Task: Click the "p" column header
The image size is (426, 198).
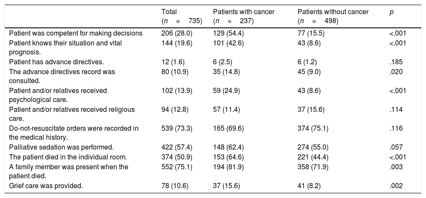Action: point(391,12)
